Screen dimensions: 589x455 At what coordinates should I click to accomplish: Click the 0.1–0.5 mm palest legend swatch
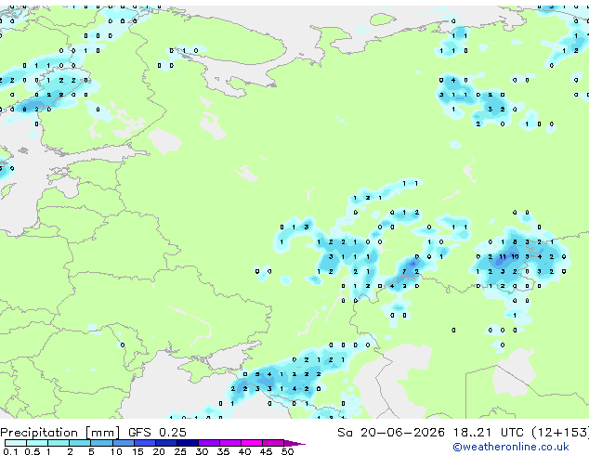[x=16, y=443]
